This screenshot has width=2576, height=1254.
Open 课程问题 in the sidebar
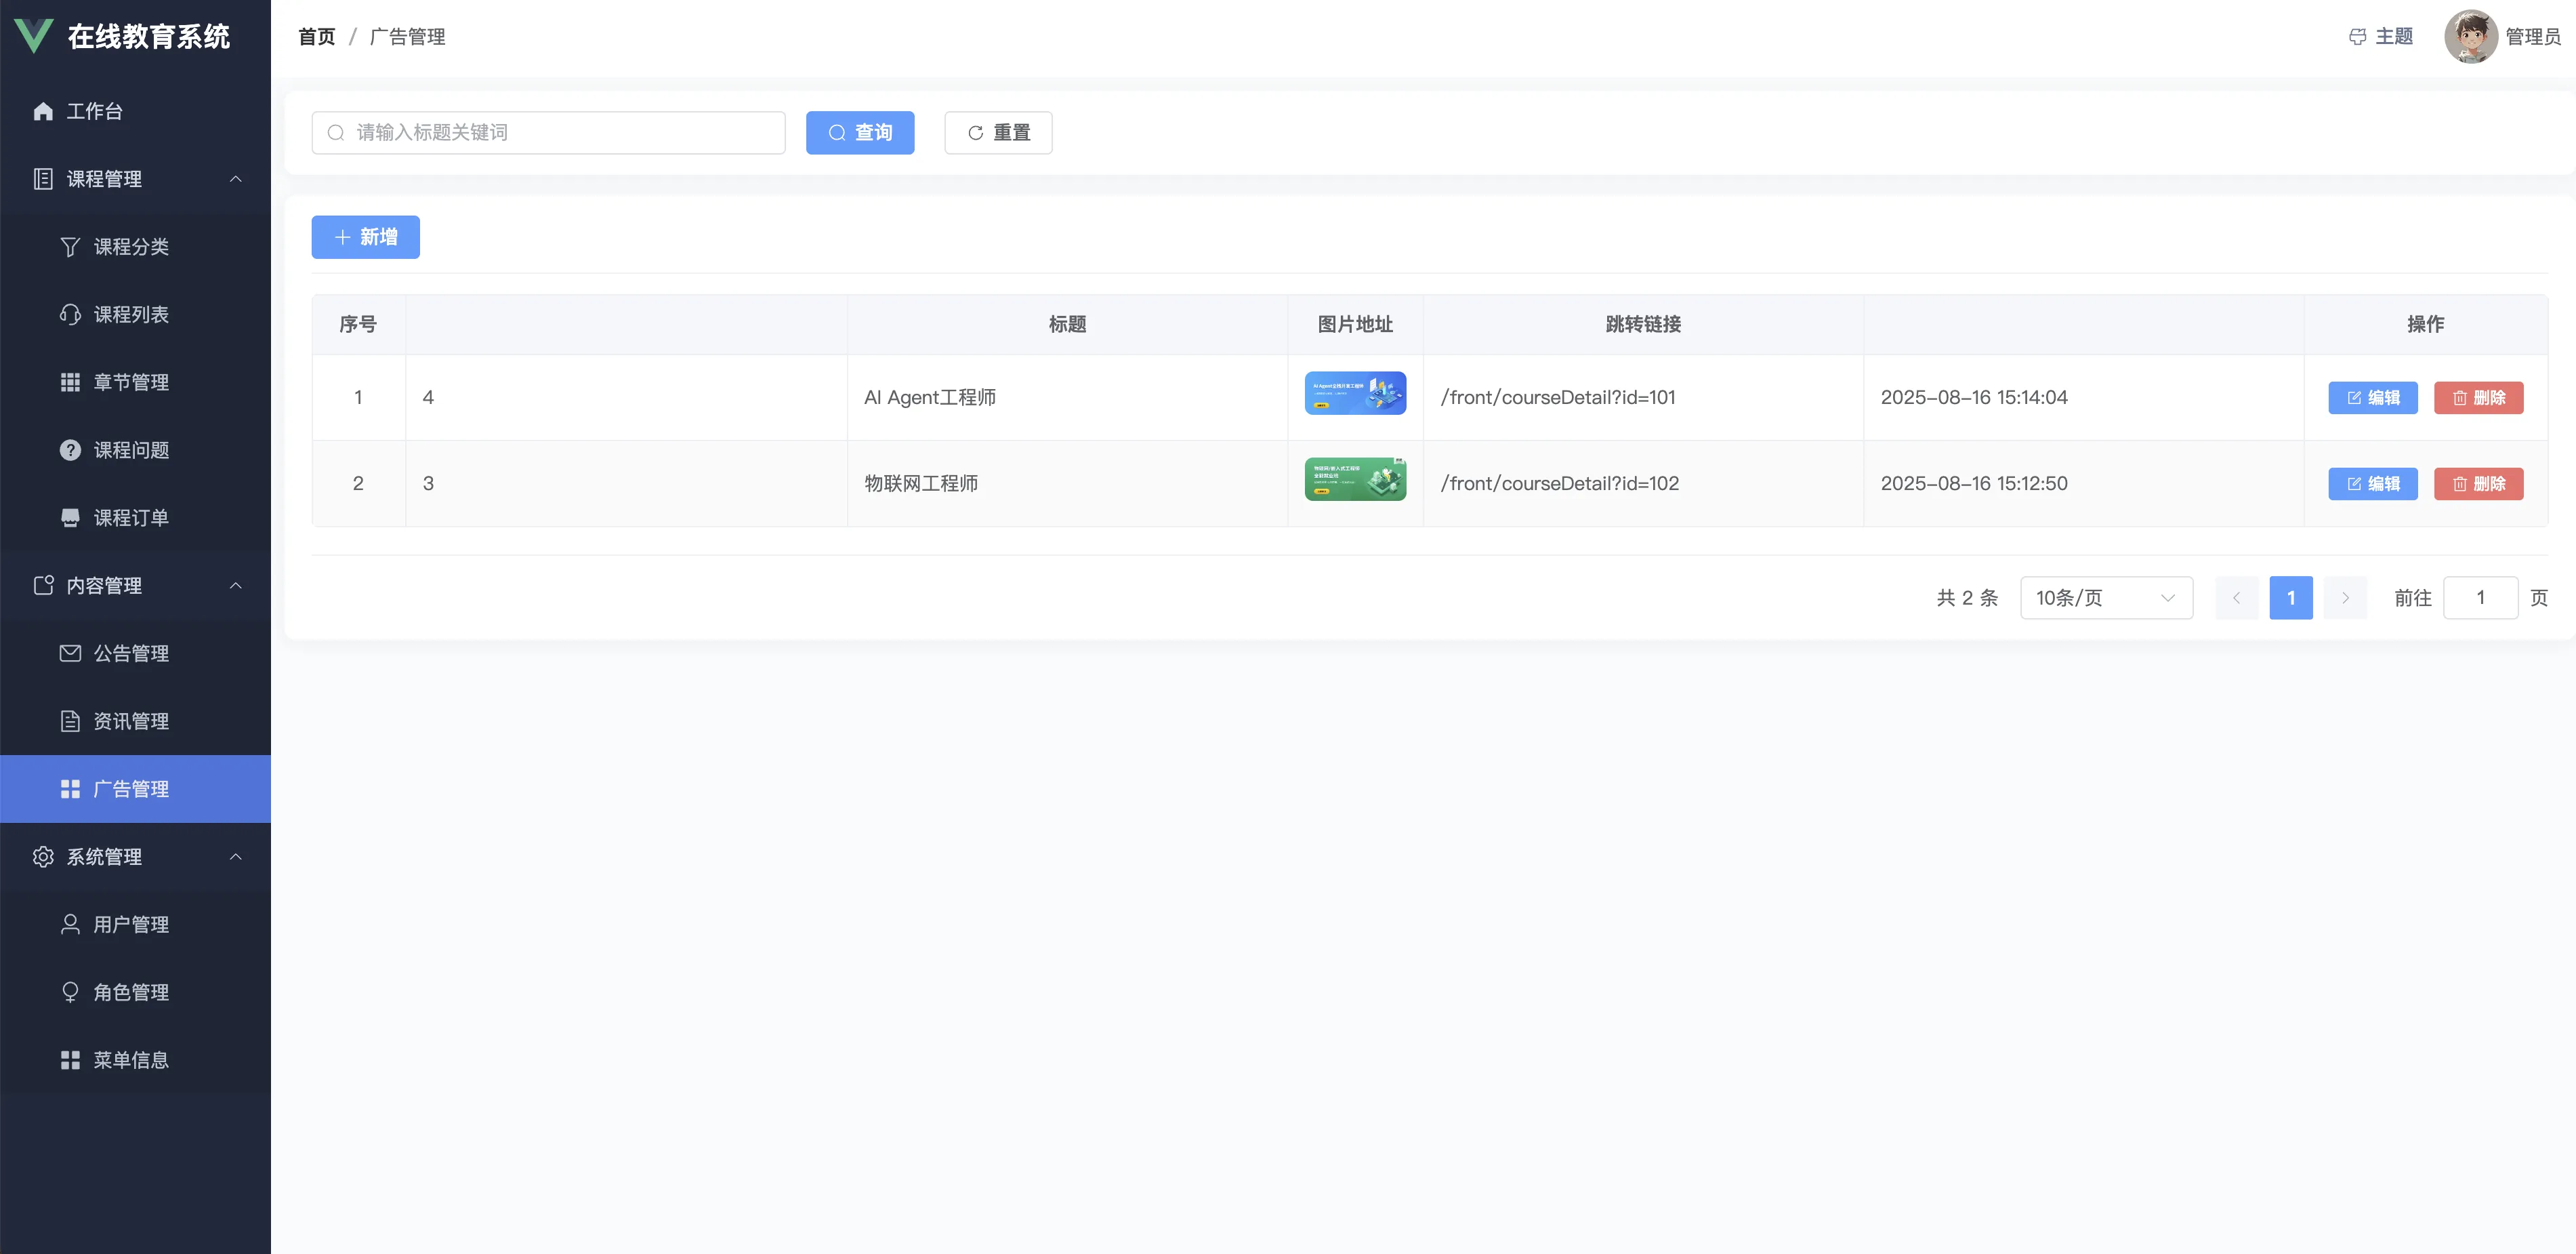[x=131, y=450]
